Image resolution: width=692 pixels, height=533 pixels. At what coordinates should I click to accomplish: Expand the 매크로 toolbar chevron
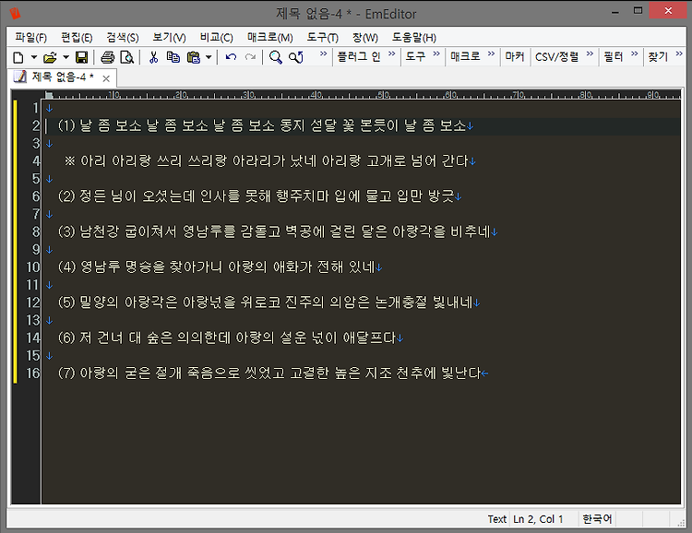491,53
